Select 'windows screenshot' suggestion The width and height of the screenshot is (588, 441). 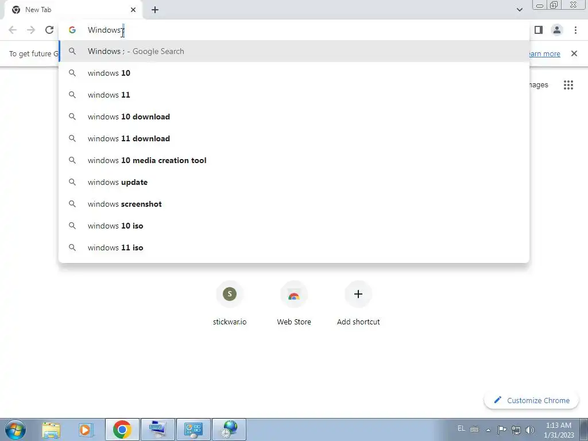point(294,204)
